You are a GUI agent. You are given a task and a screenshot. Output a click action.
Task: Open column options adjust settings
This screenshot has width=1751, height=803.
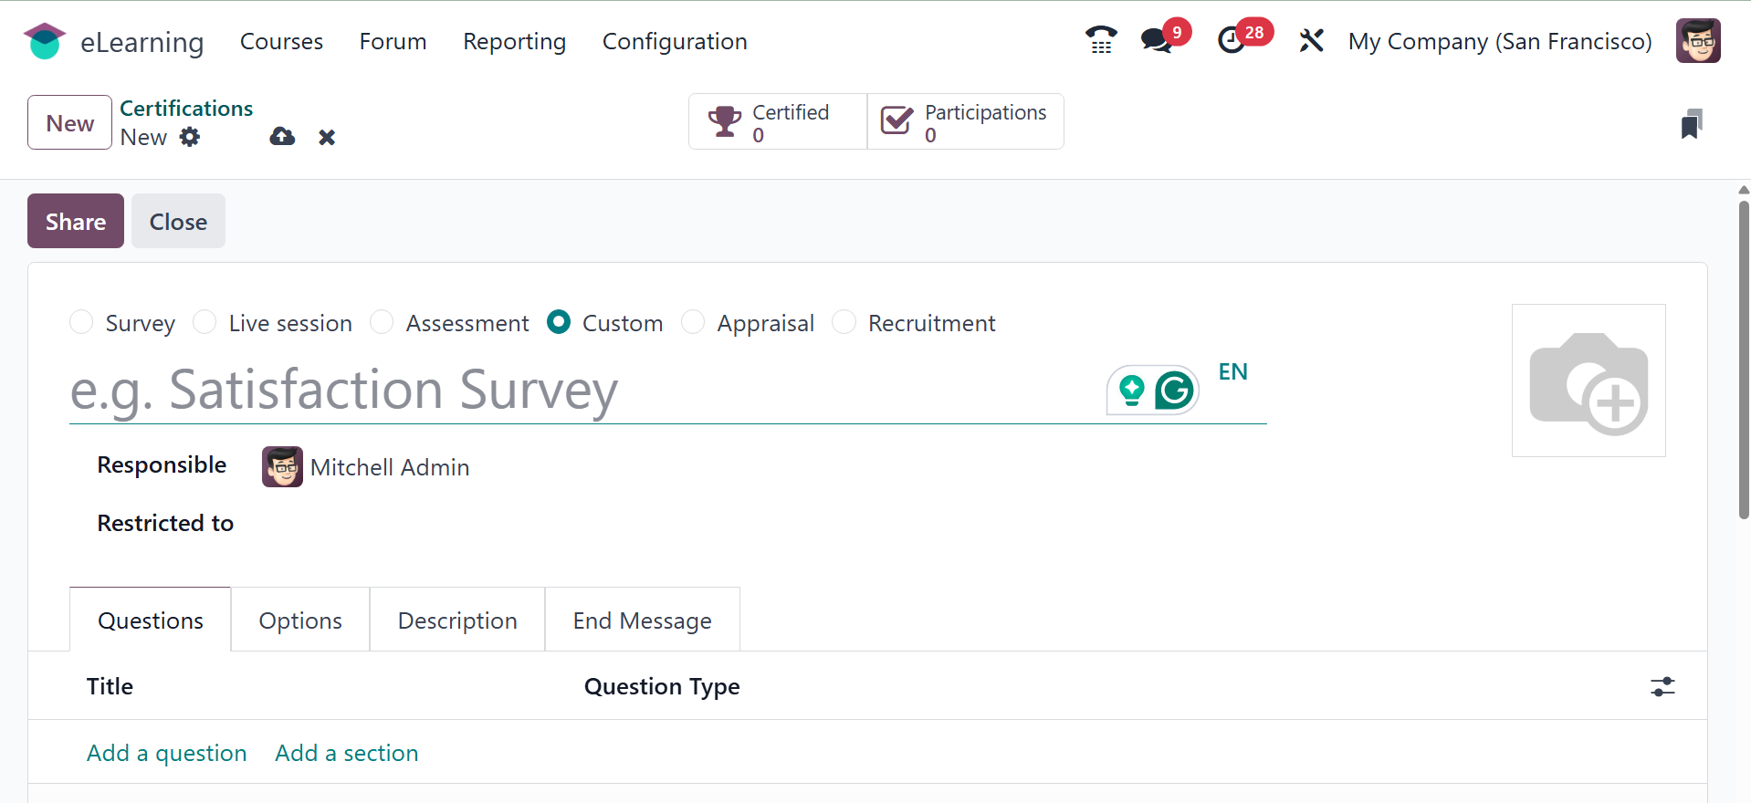[1662, 686]
